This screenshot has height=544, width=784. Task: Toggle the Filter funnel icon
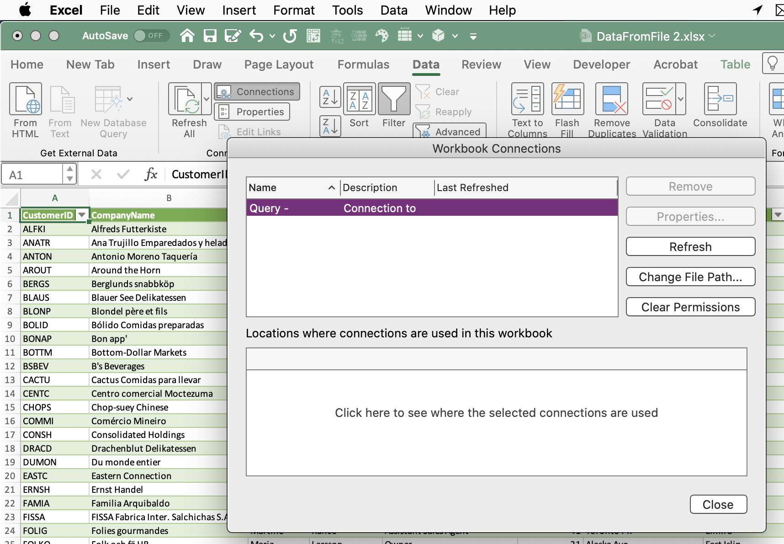tap(394, 99)
